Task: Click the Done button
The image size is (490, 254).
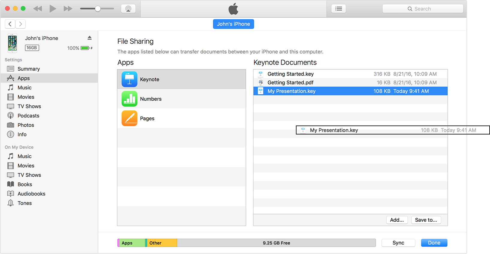Action: 434,243
